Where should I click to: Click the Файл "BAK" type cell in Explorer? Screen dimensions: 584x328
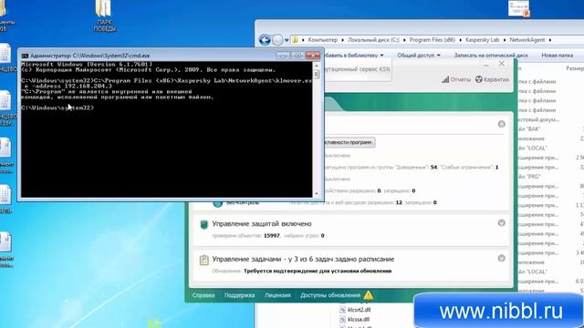529,129
